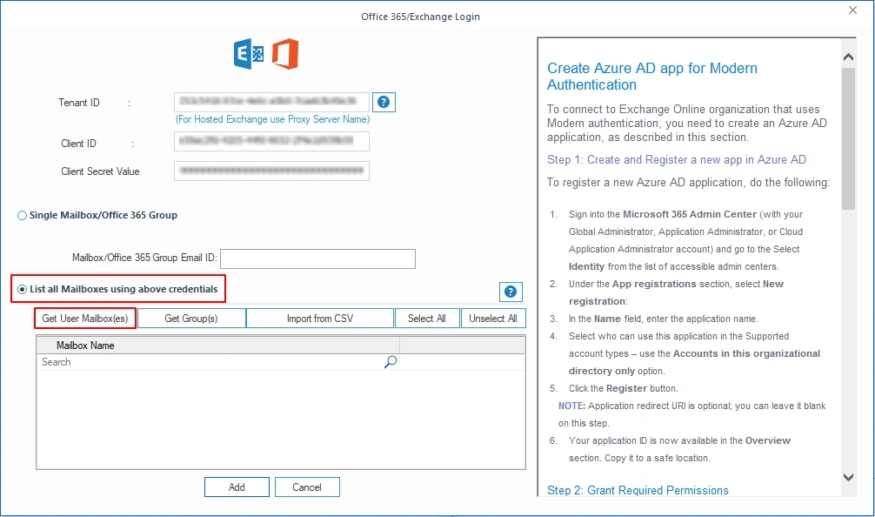Viewport: 875px width, 517px height.
Task: Open the Hosted Exchange Proxy Server Name link
Action: tap(272, 119)
